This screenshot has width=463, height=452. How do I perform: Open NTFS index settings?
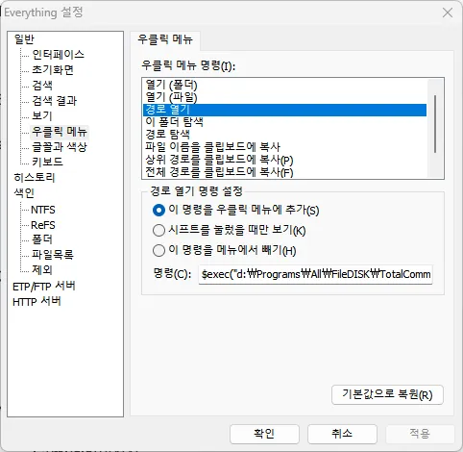43,210
